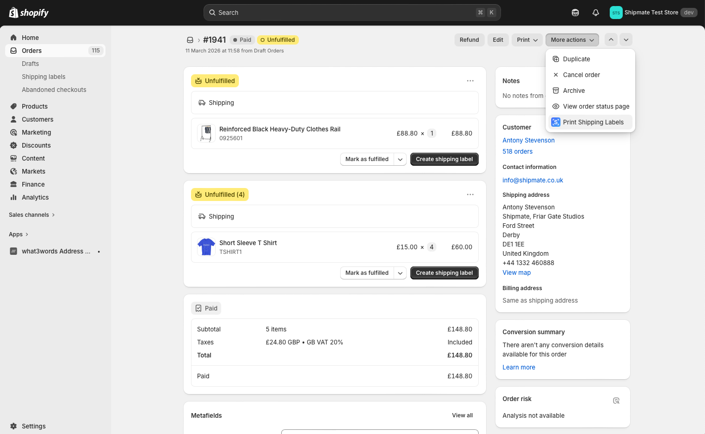The image size is (705, 434).
Task: Open the Mark as fulfilled dropdown chevron
Action: tap(400, 159)
